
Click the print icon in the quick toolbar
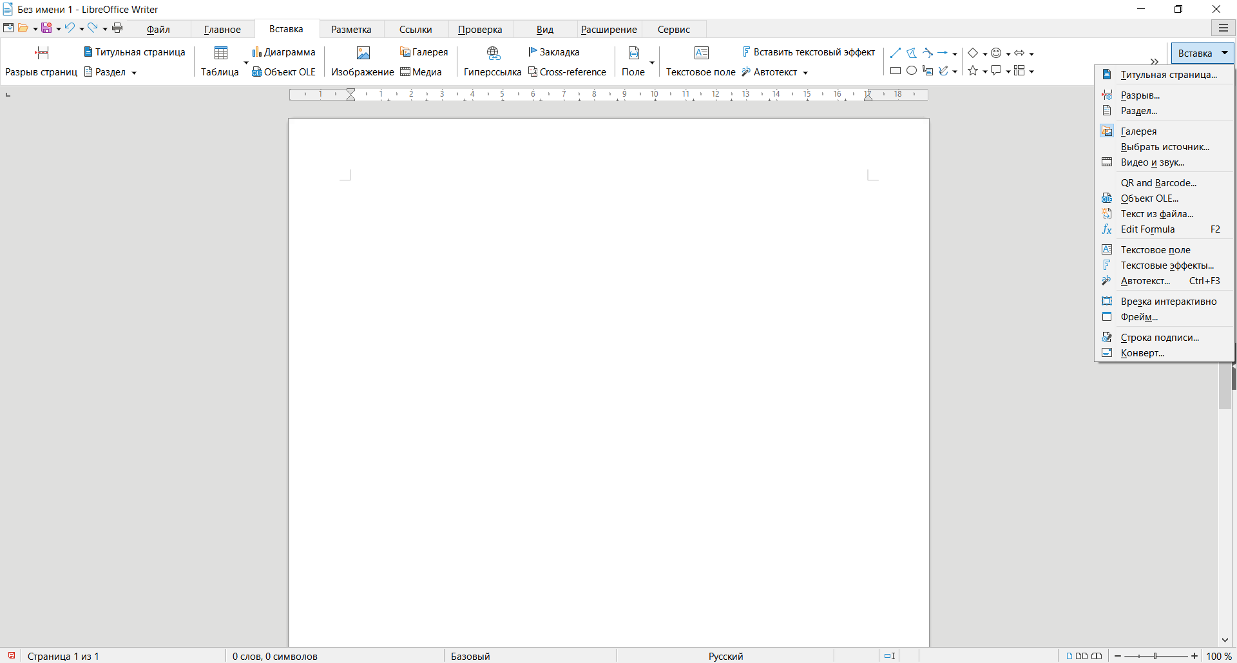[x=117, y=28]
